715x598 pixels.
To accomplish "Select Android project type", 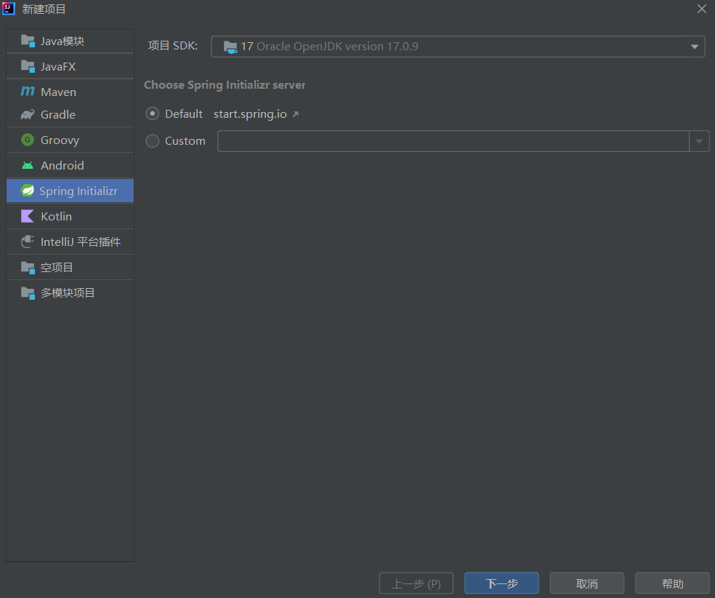I will click(70, 165).
